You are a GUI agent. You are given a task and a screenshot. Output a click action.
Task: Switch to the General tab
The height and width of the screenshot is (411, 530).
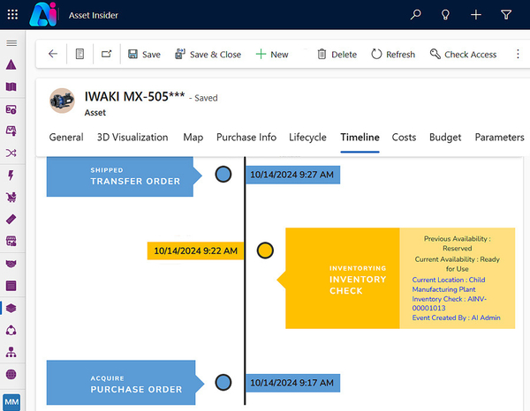pos(66,138)
